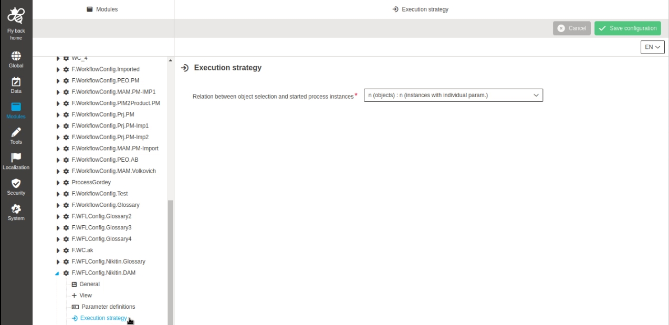The width and height of the screenshot is (669, 325).
Task: Click the Fly back home bee icon
Action: tap(16, 16)
